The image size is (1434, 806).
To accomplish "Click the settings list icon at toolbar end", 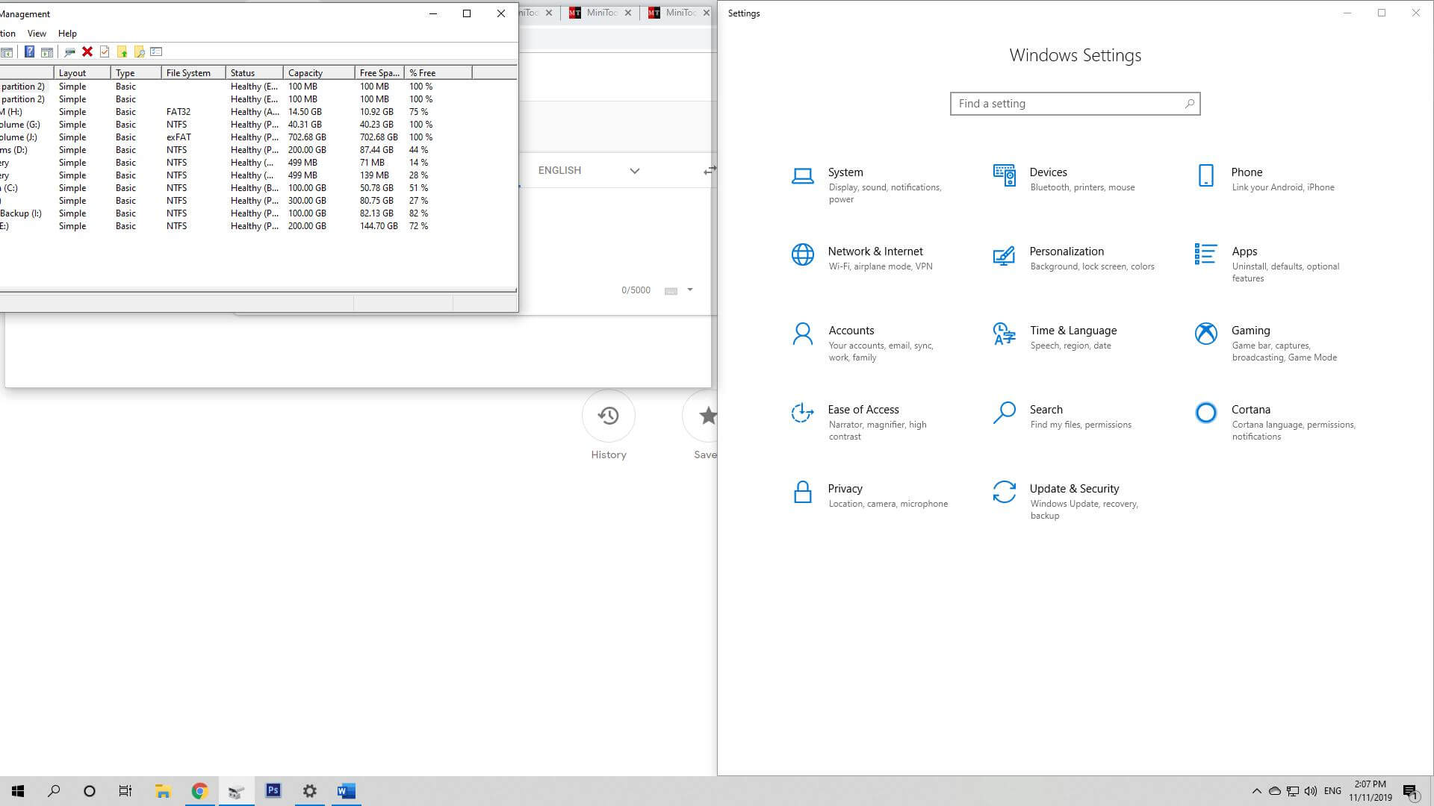I will click(156, 51).
